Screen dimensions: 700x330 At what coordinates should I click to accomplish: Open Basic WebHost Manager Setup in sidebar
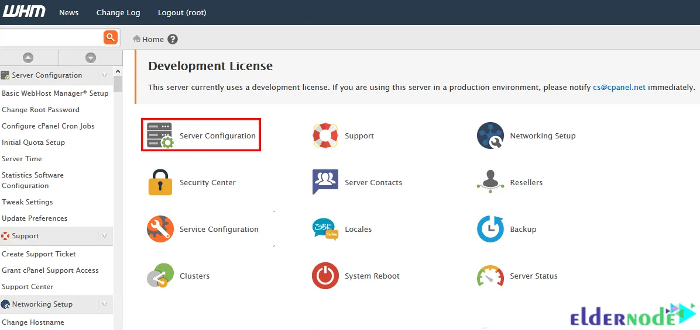[56, 93]
